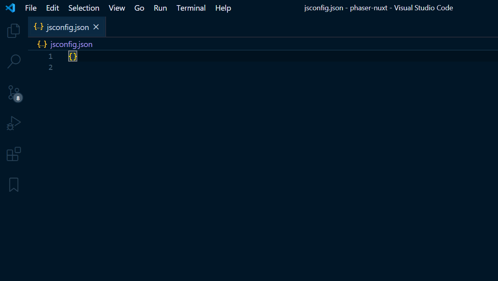This screenshot has width=498, height=281.
Task: Select the jsconfig.json breadcrumb item
Action: tap(71, 44)
